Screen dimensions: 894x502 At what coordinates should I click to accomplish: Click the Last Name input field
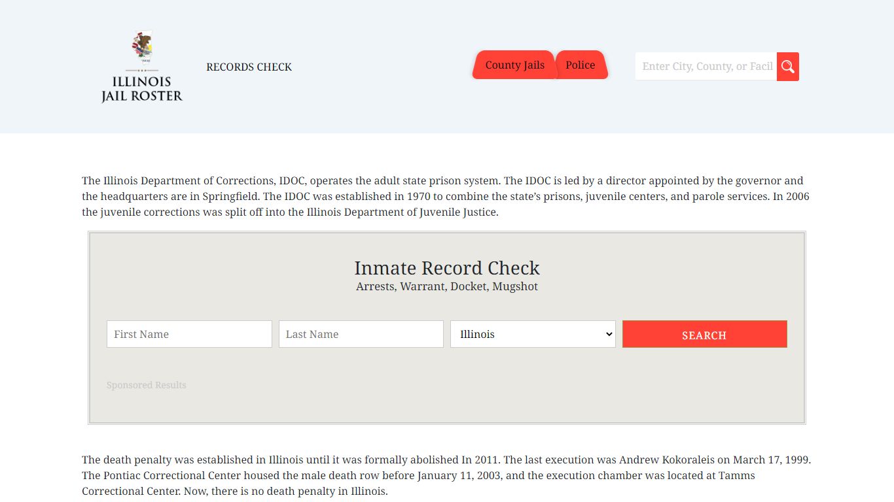tap(361, 334)
